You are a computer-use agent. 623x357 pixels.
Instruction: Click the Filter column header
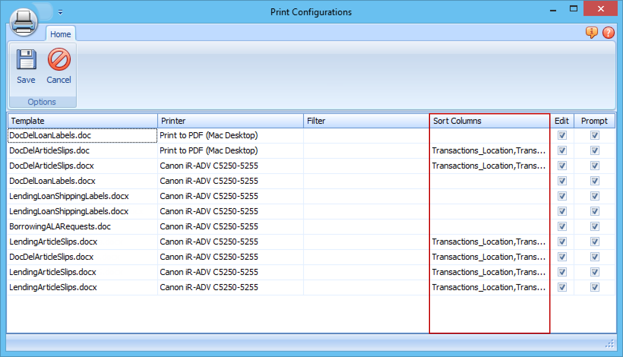tap(366, 121)
